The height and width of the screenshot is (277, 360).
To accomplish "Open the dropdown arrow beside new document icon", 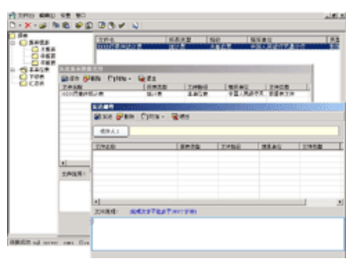I will tap(20, 26).
